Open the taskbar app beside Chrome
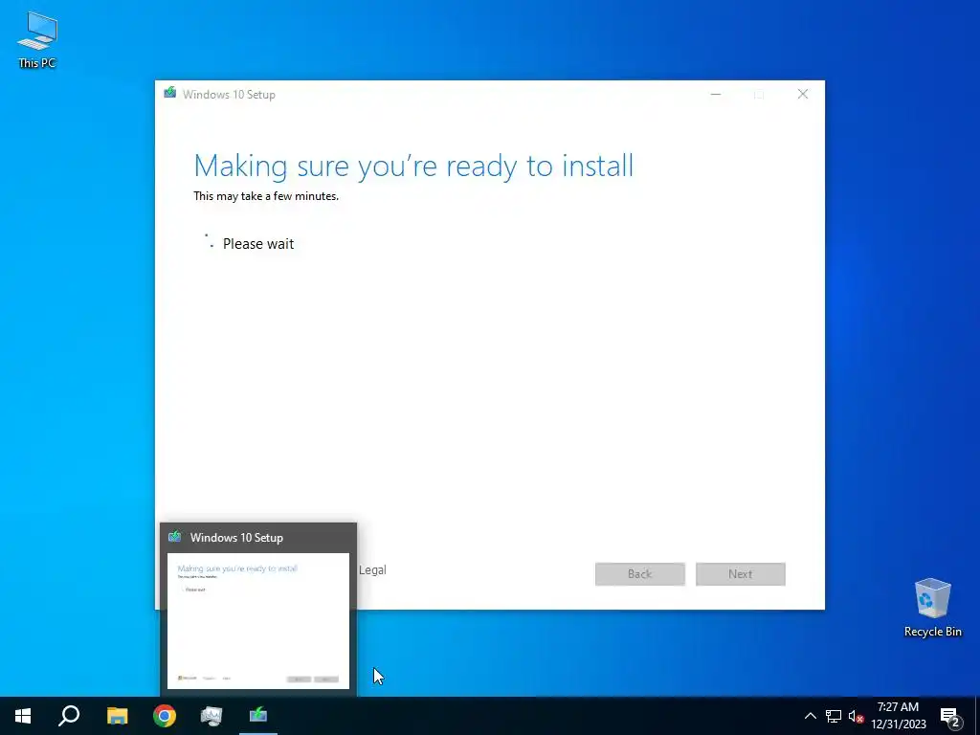This screenshot has width=980, height=735. (x=212, y=716)
